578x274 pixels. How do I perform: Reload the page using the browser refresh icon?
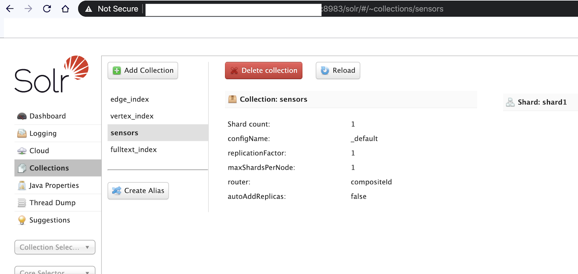[x=47, y=9]
